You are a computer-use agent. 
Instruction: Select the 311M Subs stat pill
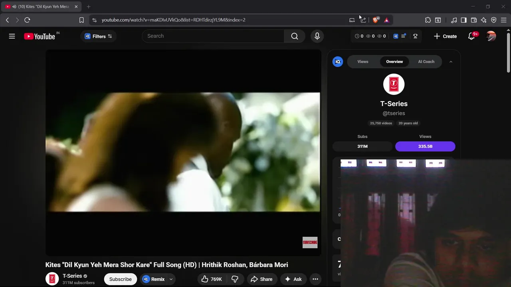[x=362, y=146]
